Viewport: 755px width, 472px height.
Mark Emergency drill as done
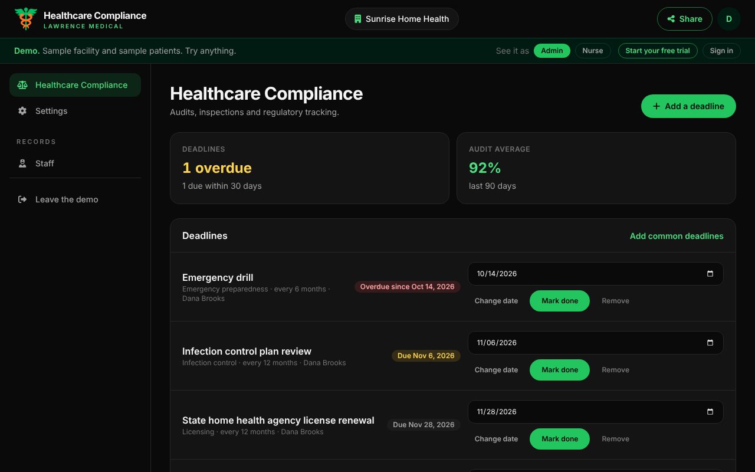560,301
